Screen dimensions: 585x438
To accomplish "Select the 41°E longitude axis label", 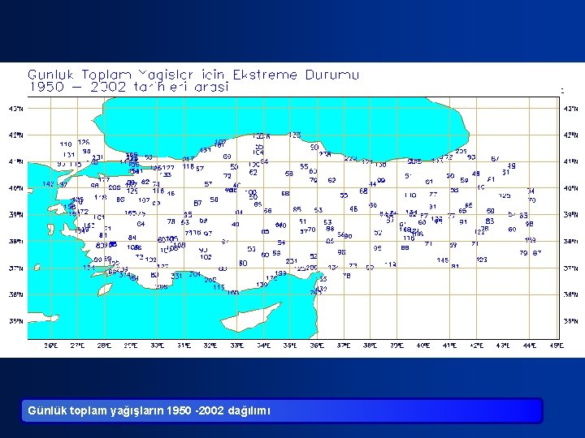I will click(449, 346).
